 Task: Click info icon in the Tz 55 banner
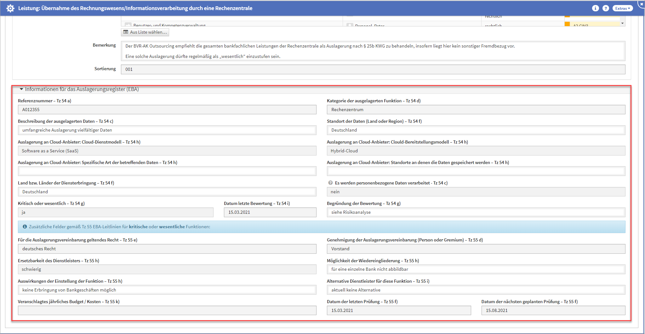coord(25,227)
